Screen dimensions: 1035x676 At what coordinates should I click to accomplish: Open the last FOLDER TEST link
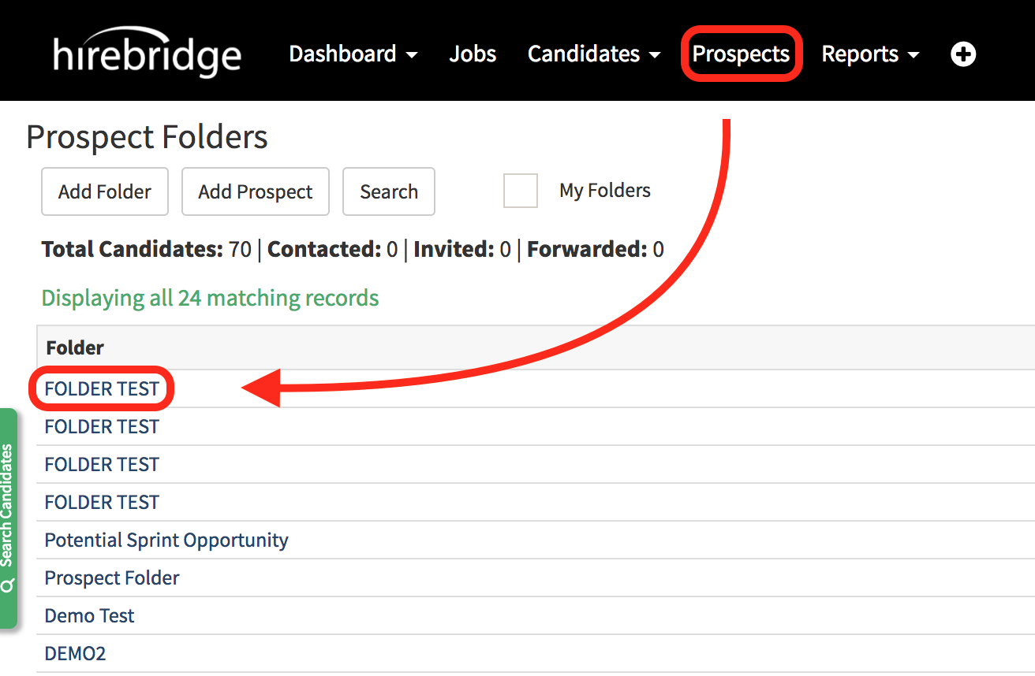(102, 503)
